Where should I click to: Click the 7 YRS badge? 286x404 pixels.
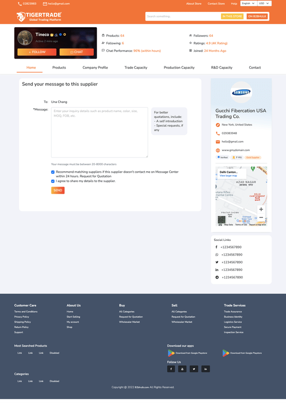(x=237, y=157)
